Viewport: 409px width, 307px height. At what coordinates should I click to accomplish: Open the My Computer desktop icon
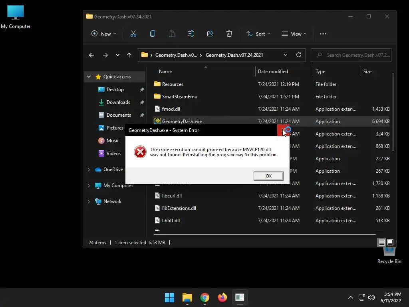tap(16, 17)
